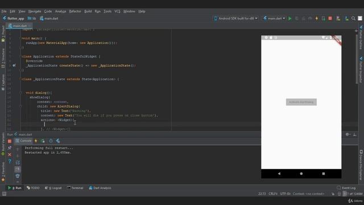Click the CRLF line separator selector

click(x=273, y=194)
